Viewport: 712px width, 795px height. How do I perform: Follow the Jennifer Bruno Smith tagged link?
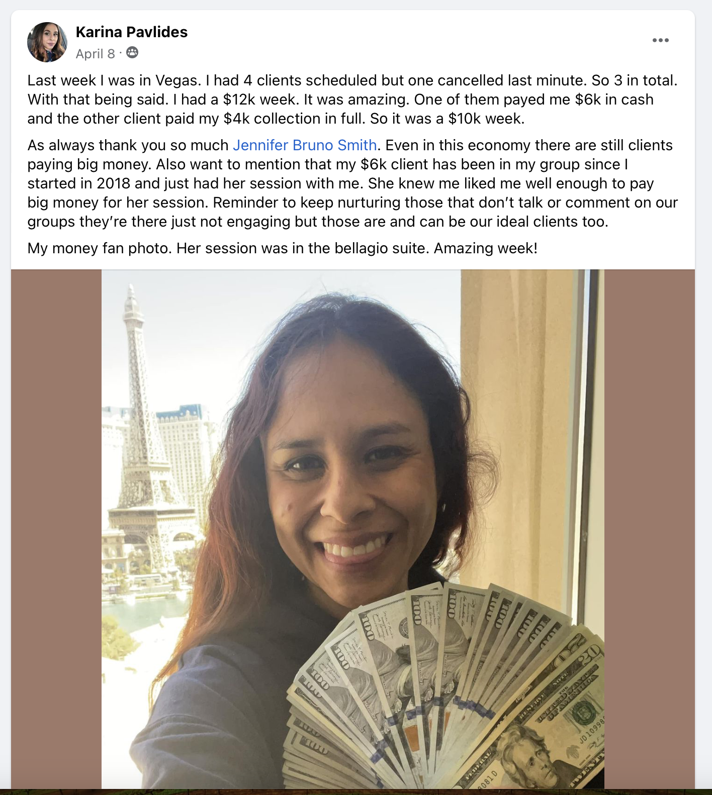click(x=305, y=145)
